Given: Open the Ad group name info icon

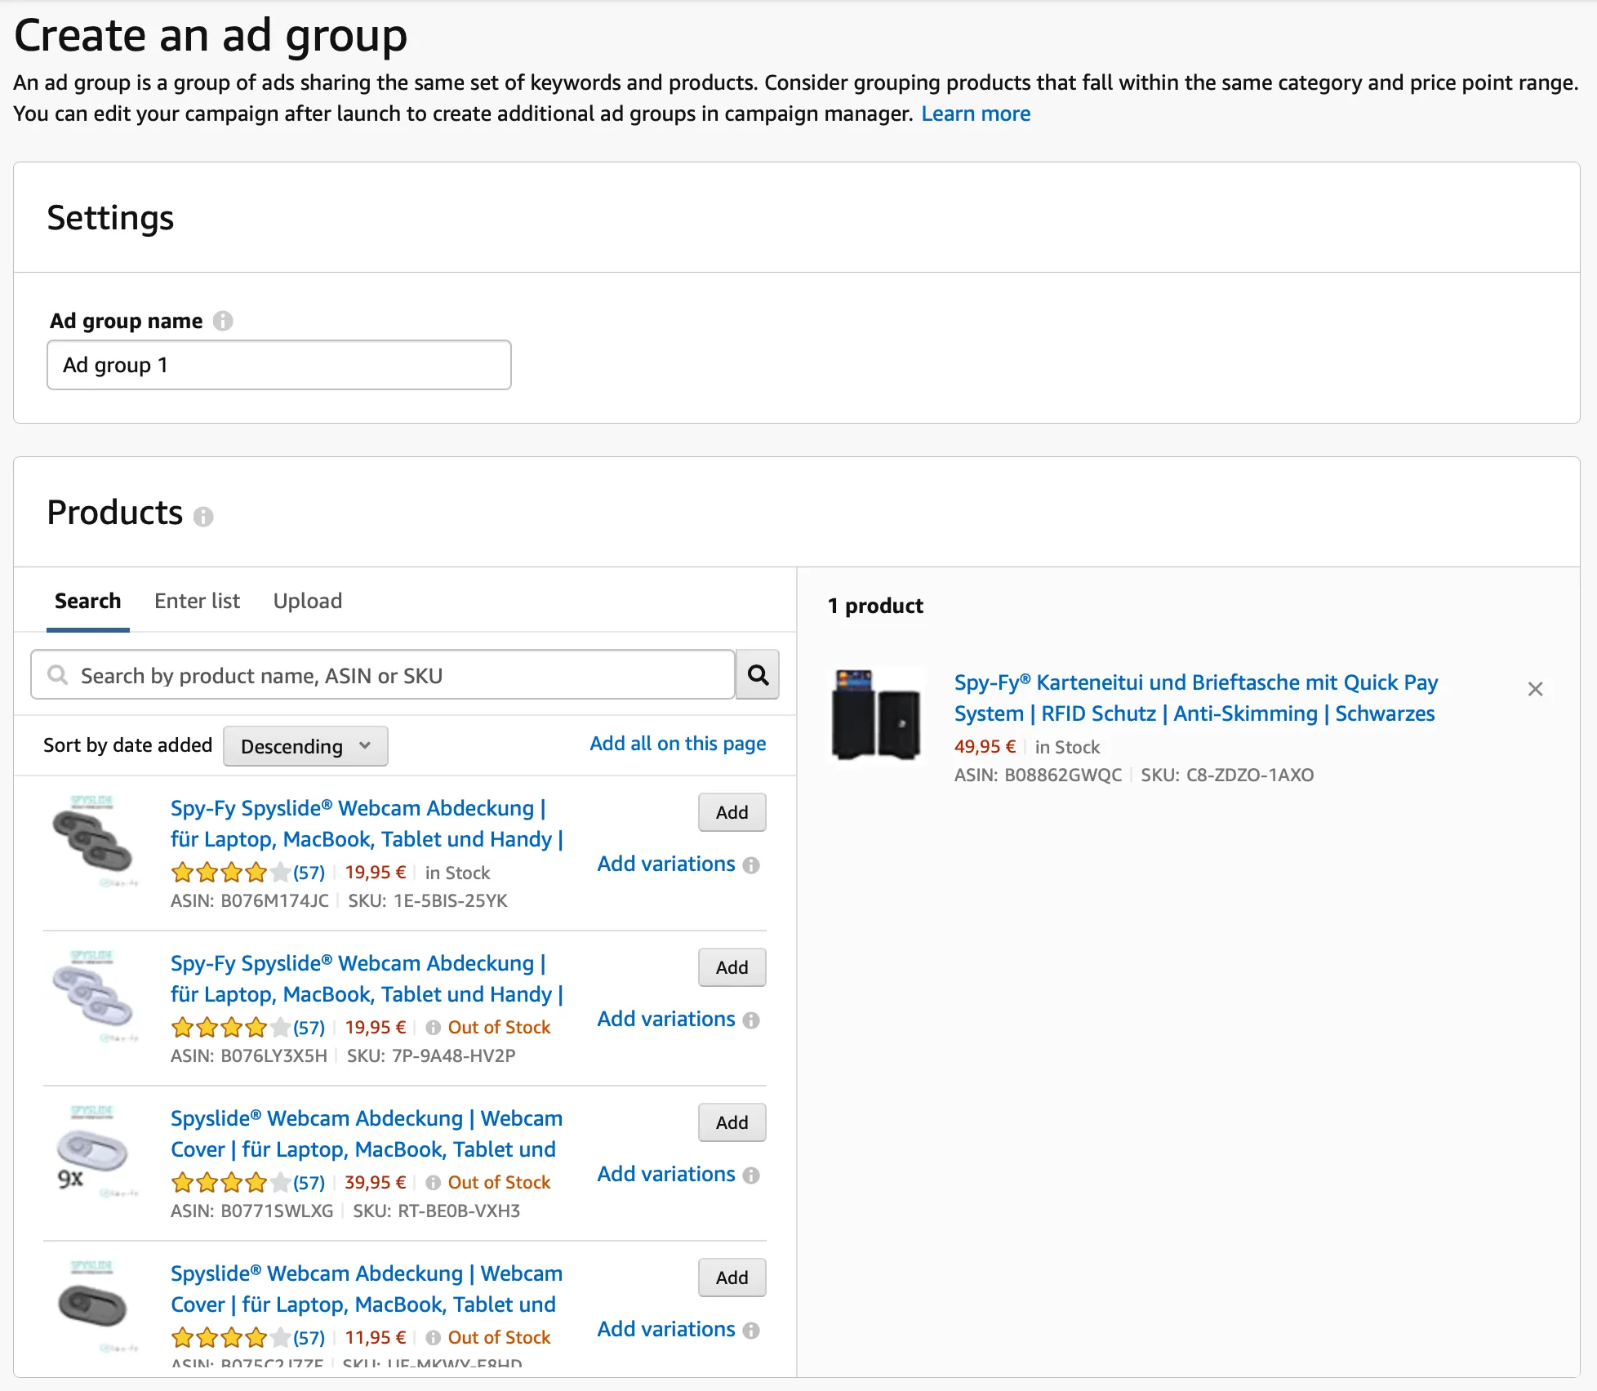Looking at the screenshot, I should tap(223, 321).
